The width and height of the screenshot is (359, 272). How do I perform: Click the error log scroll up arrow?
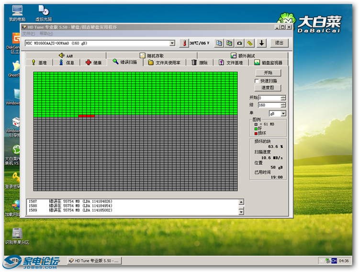(241, 202)
